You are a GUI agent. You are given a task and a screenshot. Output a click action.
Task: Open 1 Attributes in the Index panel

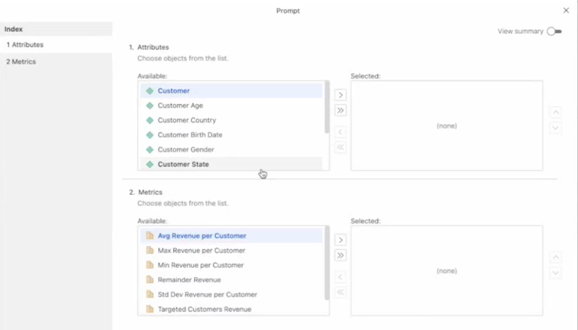point(25,45)
